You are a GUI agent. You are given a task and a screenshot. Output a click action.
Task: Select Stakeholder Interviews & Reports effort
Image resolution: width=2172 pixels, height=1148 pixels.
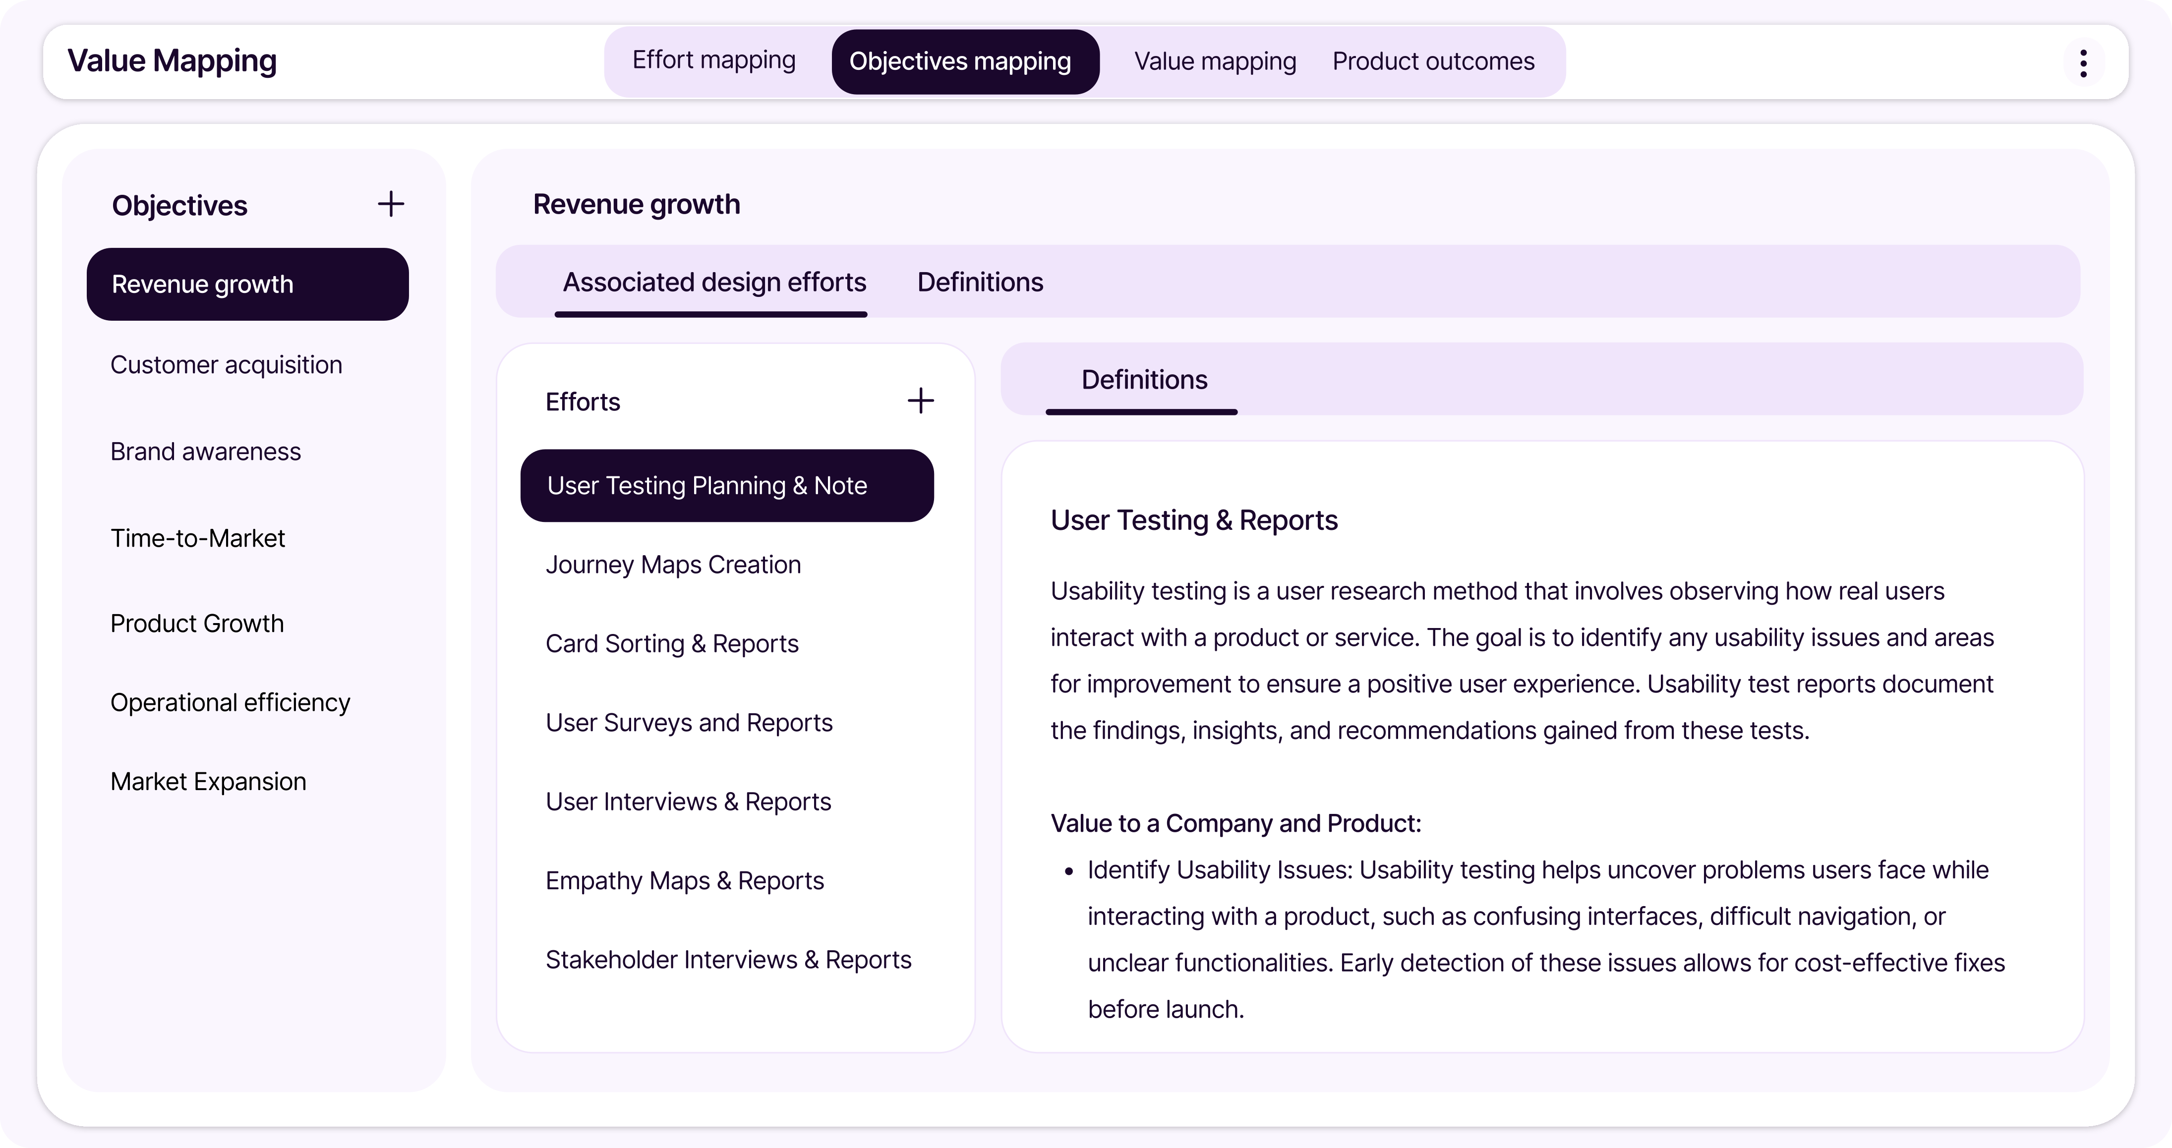pos(728,960)
